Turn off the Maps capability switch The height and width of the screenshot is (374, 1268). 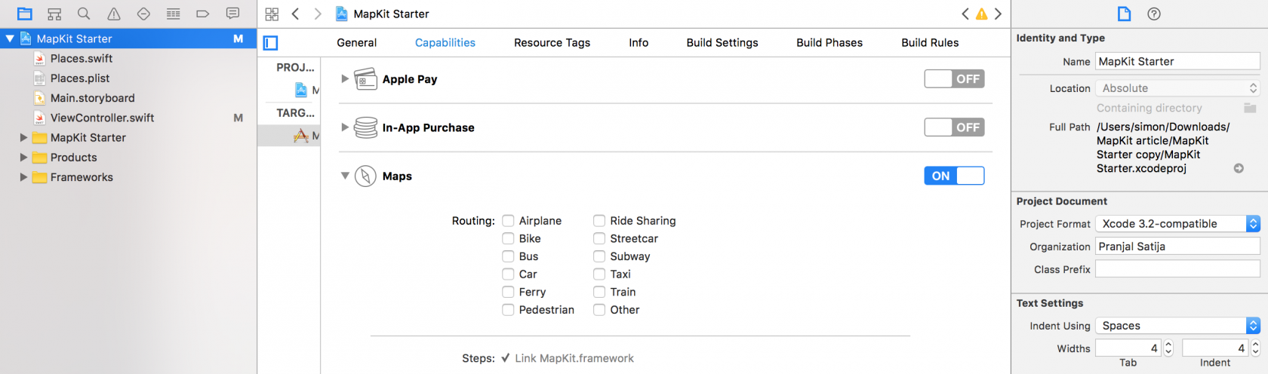coord(954,176)
